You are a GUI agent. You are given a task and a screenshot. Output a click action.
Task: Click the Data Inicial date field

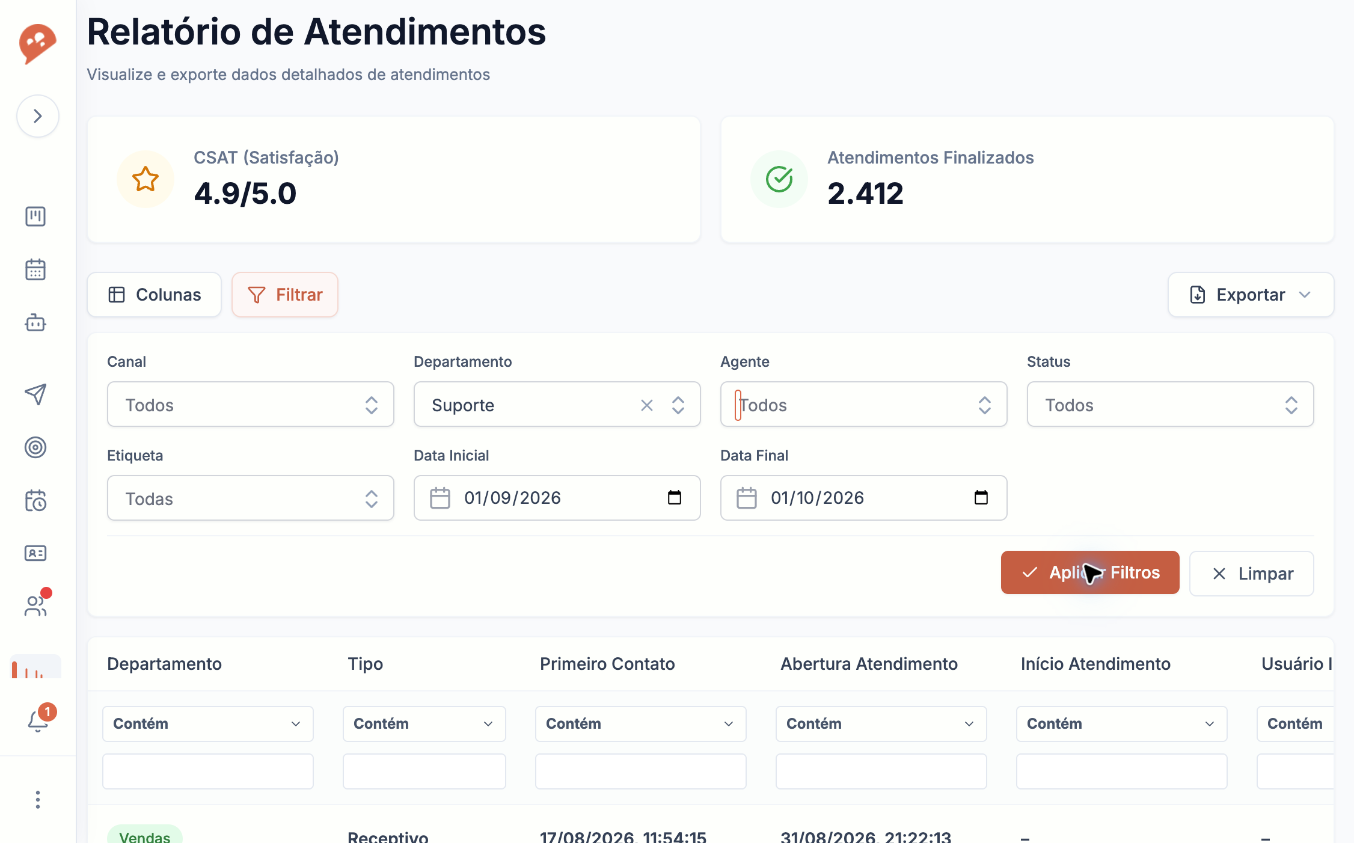point(557,498)
